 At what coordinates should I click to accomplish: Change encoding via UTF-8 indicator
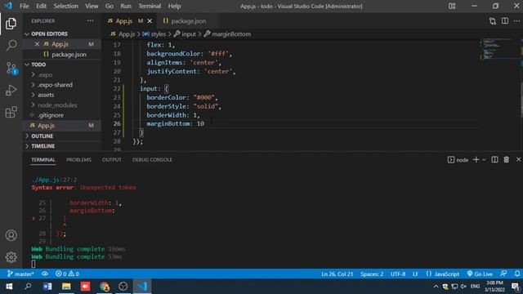tap(398, 274)
